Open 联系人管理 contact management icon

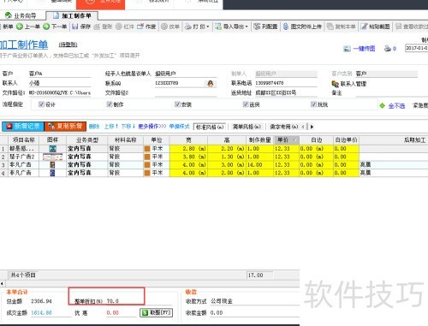point(335,84)
